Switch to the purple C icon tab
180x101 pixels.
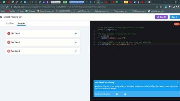coord(48,2)
